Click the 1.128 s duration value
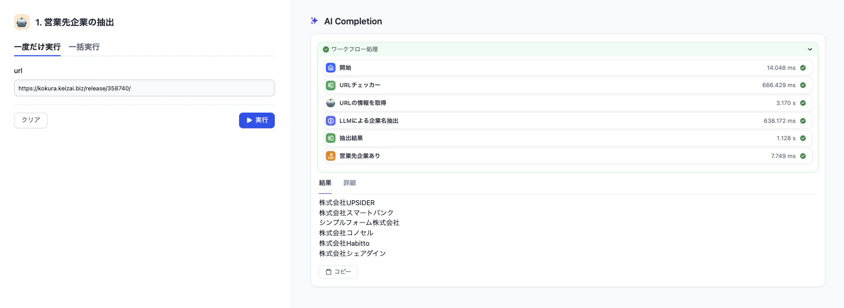The width and height of the screenshot is (844, 308). click(786, 138)
